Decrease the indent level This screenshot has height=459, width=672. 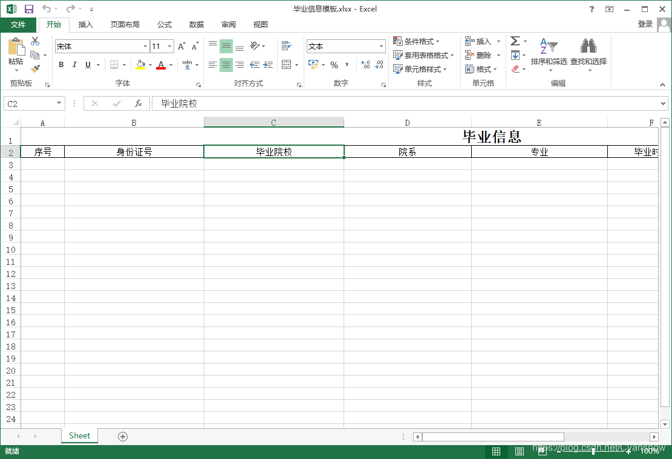255,65
